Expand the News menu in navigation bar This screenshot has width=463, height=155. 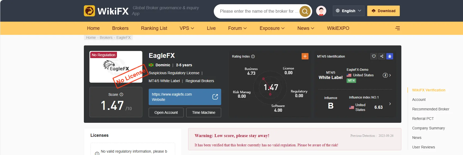pyautogui.click(x=306, y=28)
